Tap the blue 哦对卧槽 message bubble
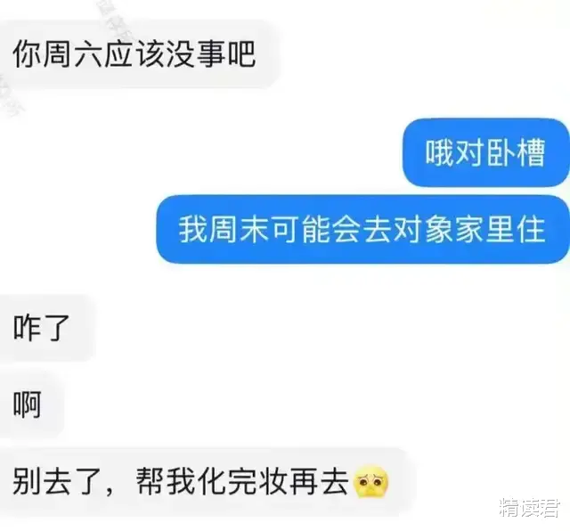 [485, 152]
